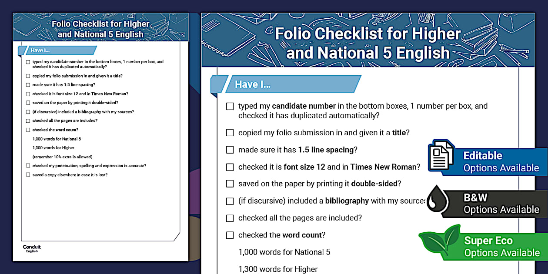The height and width of the screenshot is (274, 548).
Task: Click the large 'Have I...' section header
Action: click(287, 84)
